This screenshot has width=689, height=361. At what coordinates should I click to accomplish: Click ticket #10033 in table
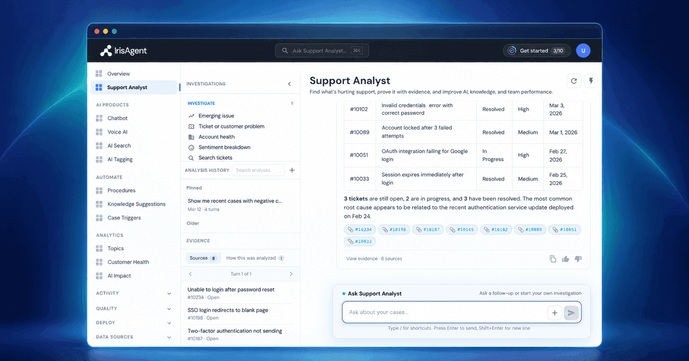click(x=360, y=179)
